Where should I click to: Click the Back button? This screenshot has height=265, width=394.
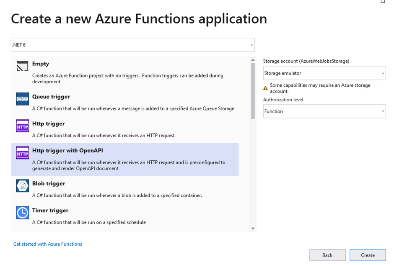point(327,255)
